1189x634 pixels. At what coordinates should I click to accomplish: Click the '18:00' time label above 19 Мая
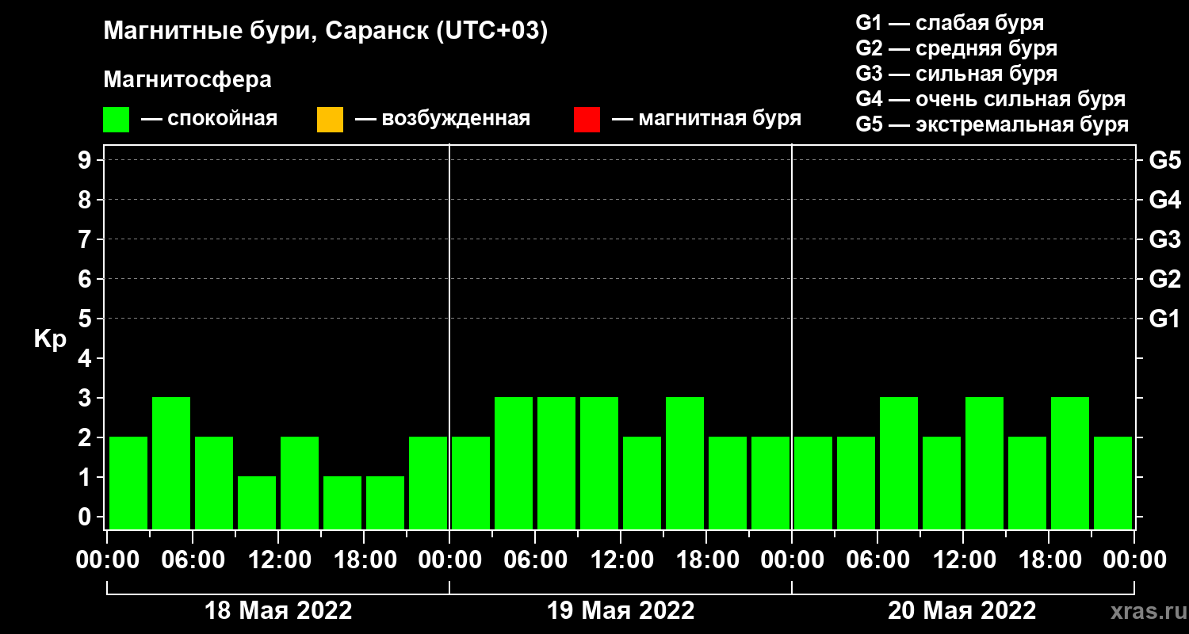(706, 560)
